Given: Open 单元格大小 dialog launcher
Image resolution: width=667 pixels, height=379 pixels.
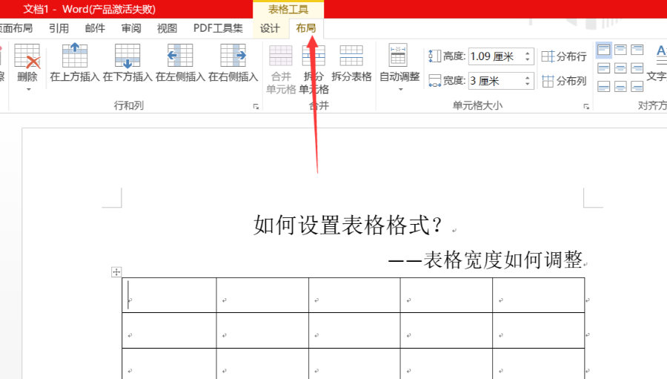Looking at the screenshot, I should (x=586, y=107).
